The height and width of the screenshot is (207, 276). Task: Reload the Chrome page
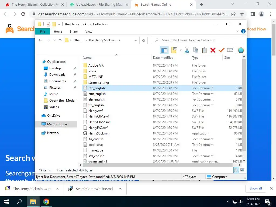click(x=23, y=14)
